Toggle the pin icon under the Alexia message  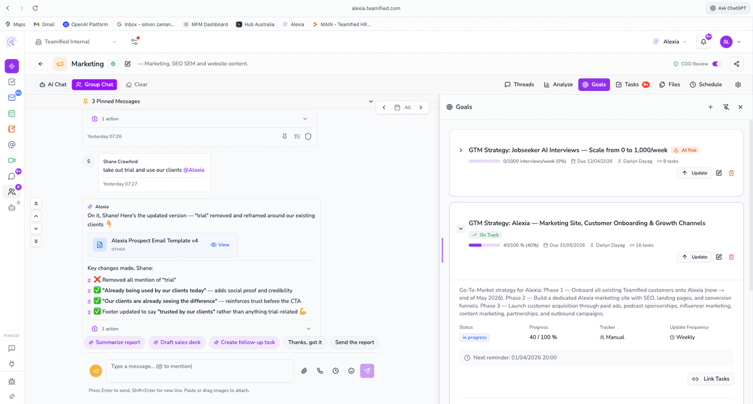click(284, 136)
